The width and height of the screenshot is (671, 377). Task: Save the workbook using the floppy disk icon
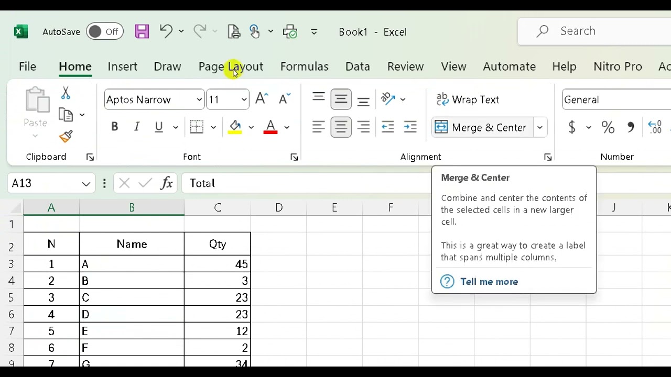[x=142, y=31]
